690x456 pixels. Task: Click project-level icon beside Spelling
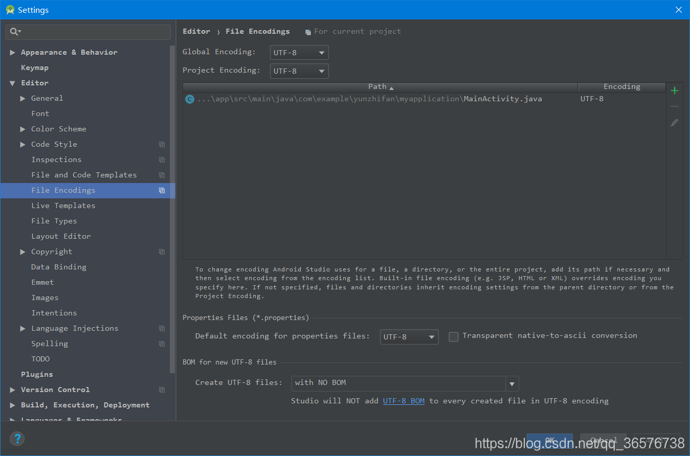click(x=162, y=344)
